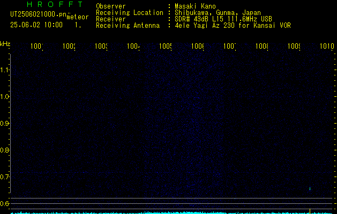Click the 1004 time axis label
Image resolution: width=337 pixels, height=214 pixels.
pyautogui.click(x=133, y=46)
